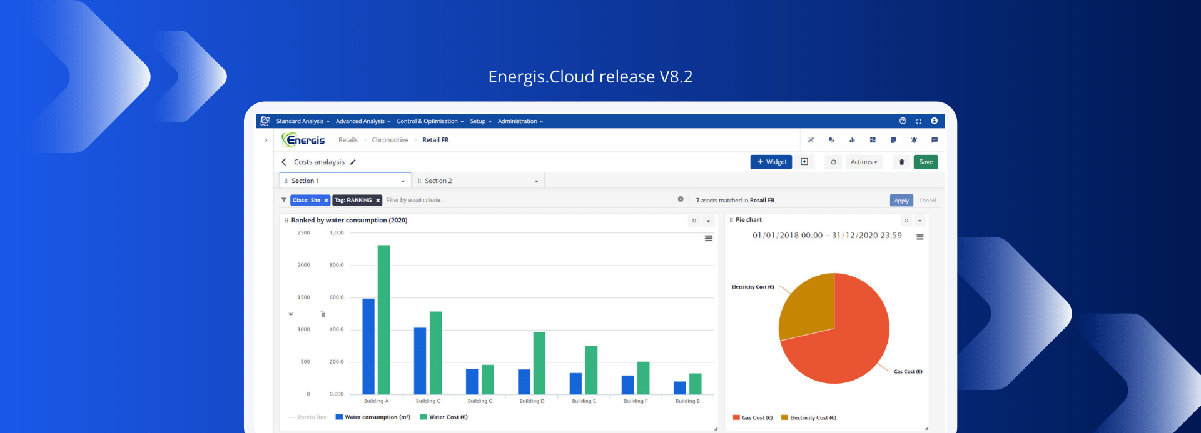The image size is (1201, 433).
Task: Click the atom logo icon in top bar
Action: 265,121
